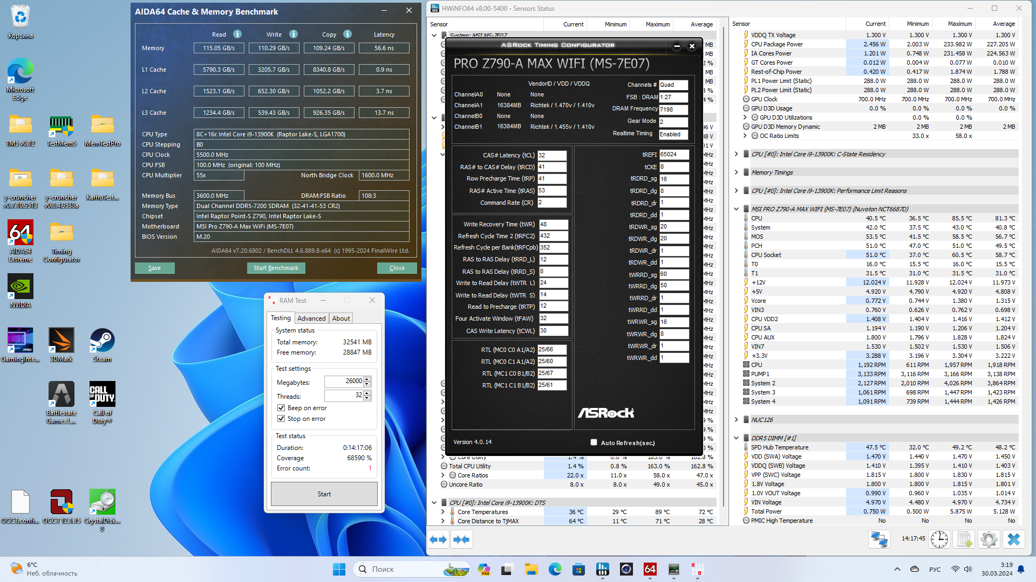Click the Start button in RAM Test
The image size is (1036, 582).
(324, 494)
